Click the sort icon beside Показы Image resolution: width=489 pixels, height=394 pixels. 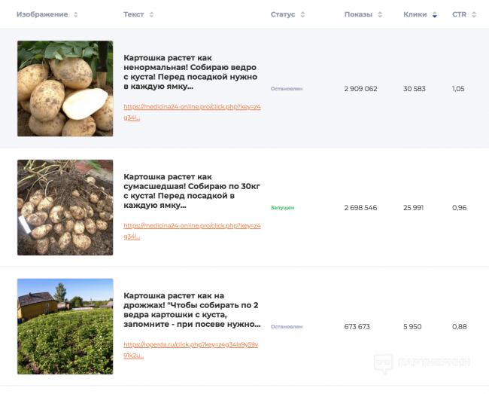(x=380, y=14)
